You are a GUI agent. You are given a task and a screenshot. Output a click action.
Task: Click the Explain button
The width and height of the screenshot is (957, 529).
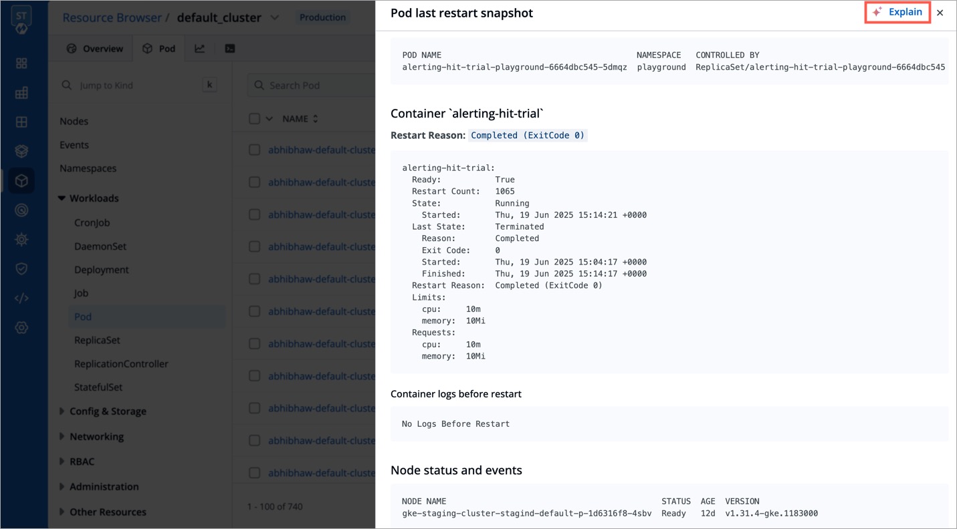click(897, 12)
